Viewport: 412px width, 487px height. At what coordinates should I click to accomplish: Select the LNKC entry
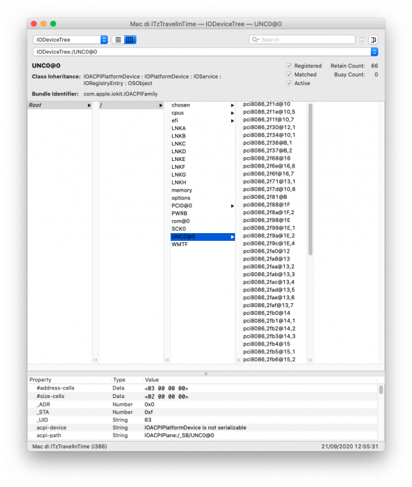point(202,144)
